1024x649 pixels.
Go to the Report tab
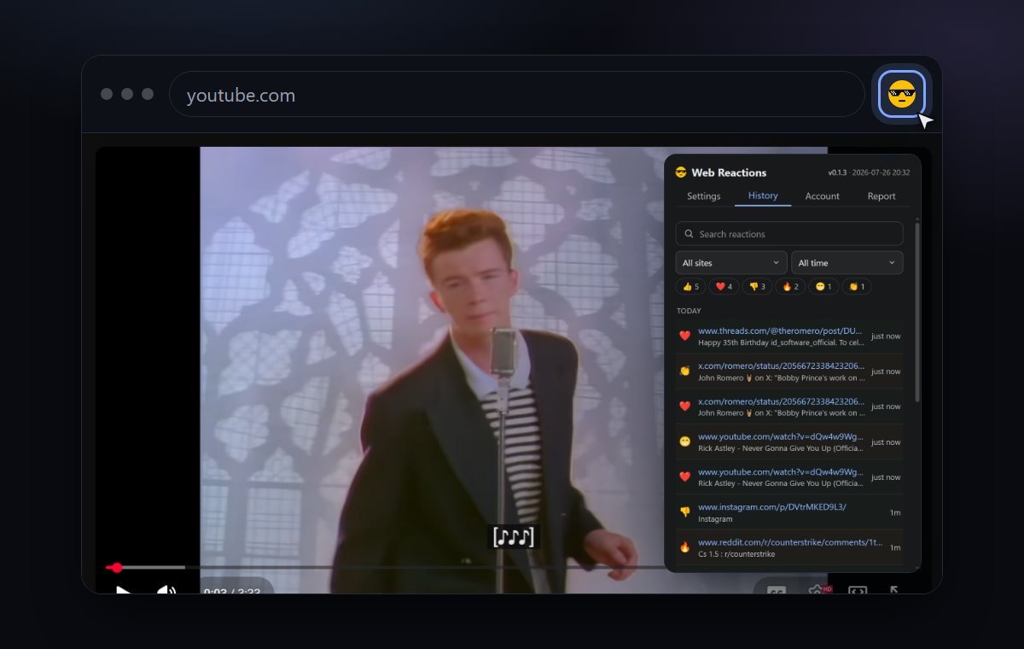point(881,196)
